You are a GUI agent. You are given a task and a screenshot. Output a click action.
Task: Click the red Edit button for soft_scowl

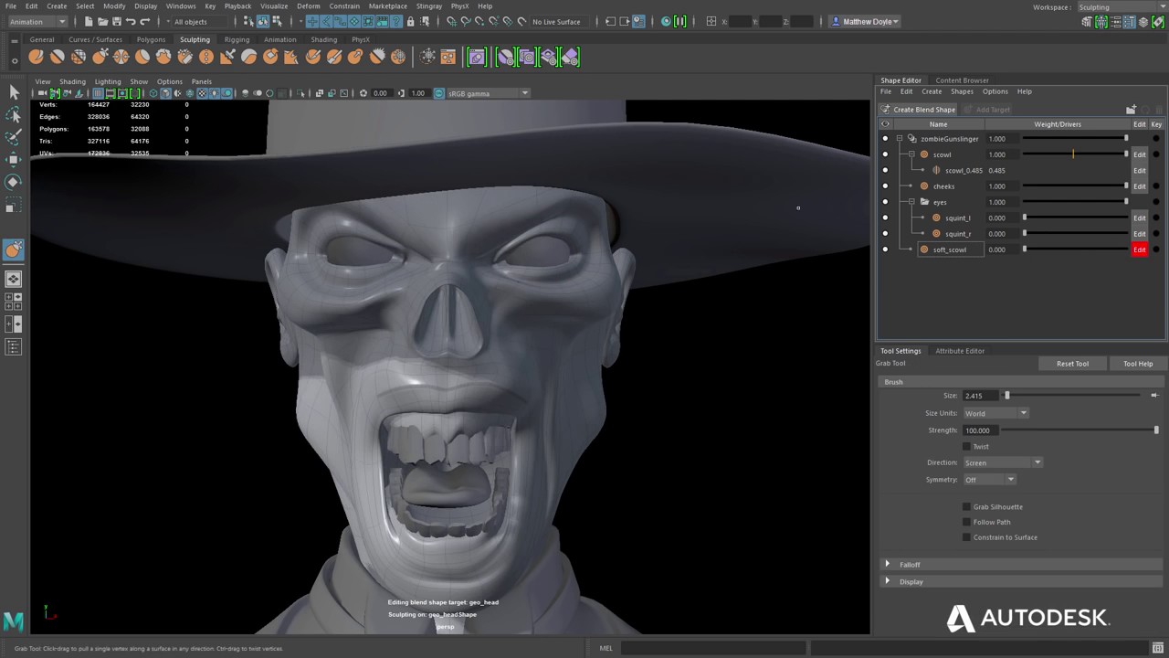(x=1139, y=249)
